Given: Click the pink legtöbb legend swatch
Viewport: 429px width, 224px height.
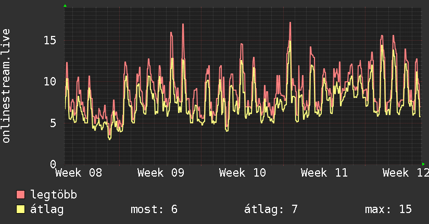Looking at the screenshot, I should 20,195.
